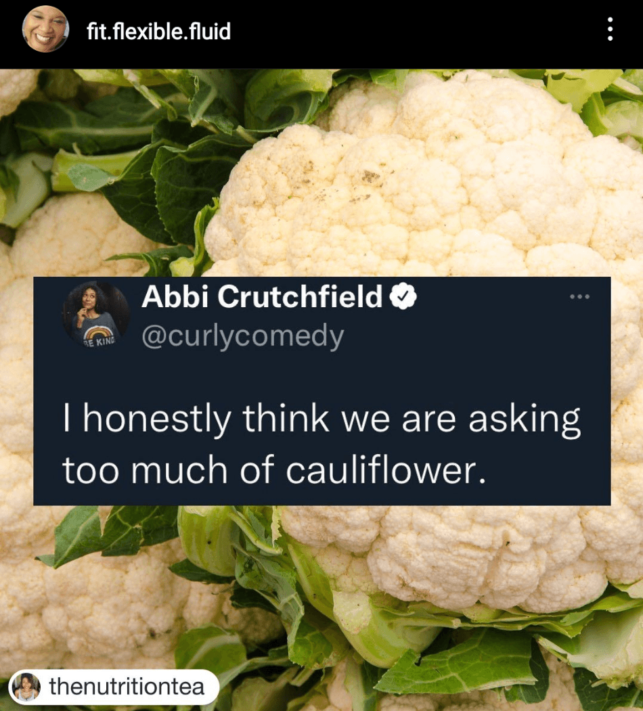Open the @curlycomedy handle
The width and height of the screenshot is (643, 711).
pyautogui.click(x=243, y=337)
